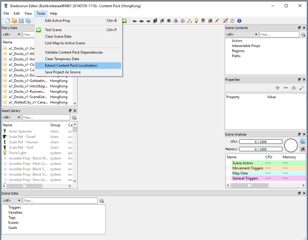Open Scene Data <All> dropdown
The width and height of the screenshot is (308, 240).
(12, 200)
